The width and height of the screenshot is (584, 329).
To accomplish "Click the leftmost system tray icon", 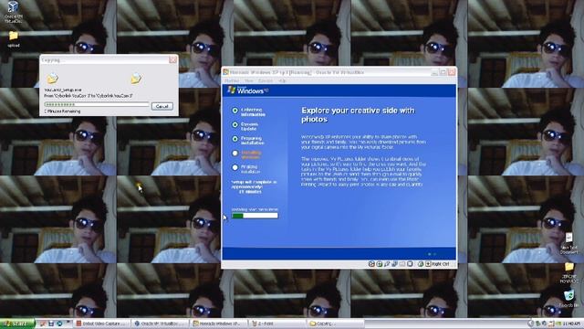I will tap(531, 324).
